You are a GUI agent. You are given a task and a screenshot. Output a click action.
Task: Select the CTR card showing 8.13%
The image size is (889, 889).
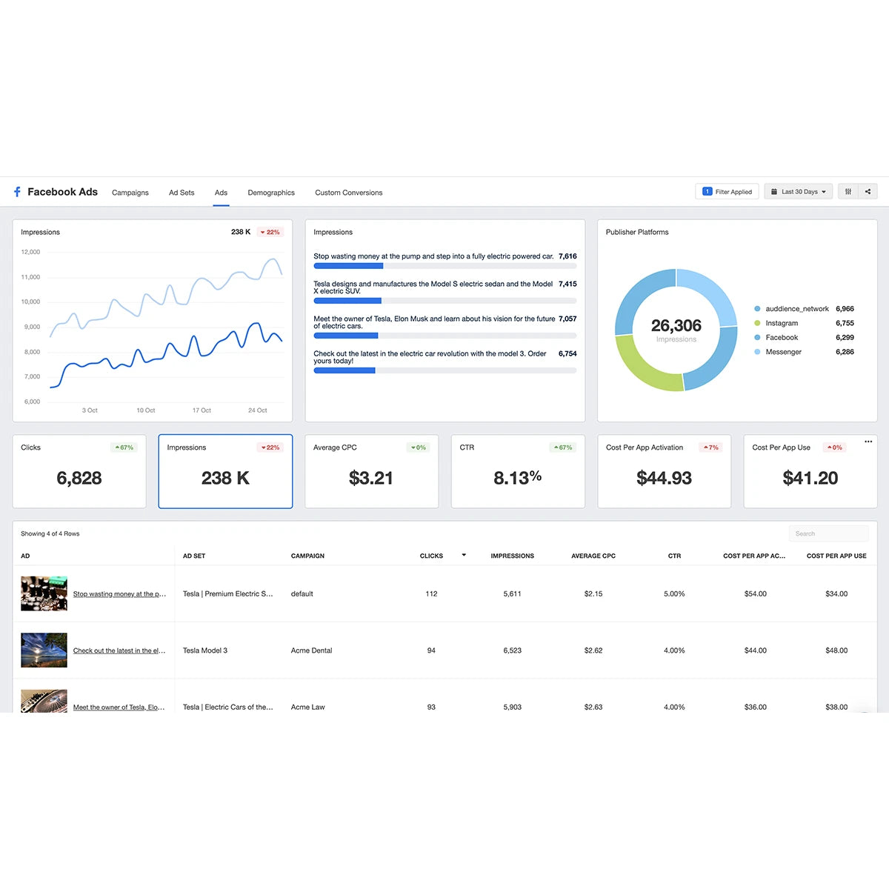(518, 471)
